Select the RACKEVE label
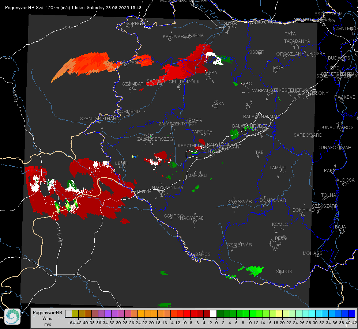 click(x=345, y=97)
